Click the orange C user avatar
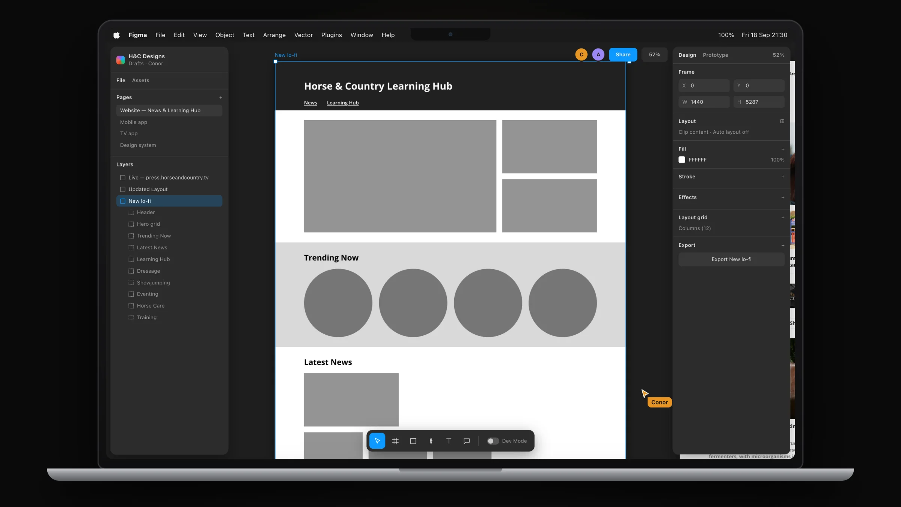The width and height of the screenshot is (901, 507). (x=581, y=54)
